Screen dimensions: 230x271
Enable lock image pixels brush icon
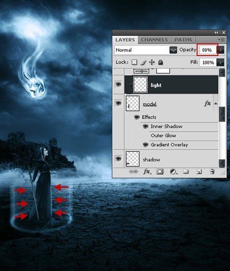pyautogui.click(x=143, y=62)
